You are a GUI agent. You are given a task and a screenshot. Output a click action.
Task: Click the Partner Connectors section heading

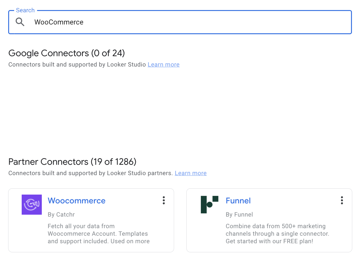(72, 162)
